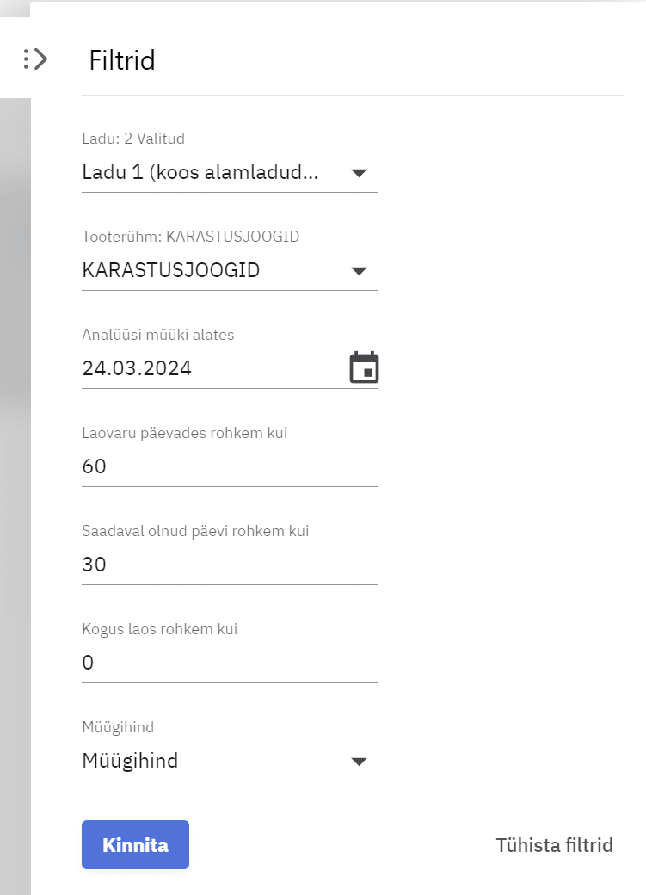Expand the Müügihind dropdown arrow
This screenshot has height=895, width=646.
[360, 762]
